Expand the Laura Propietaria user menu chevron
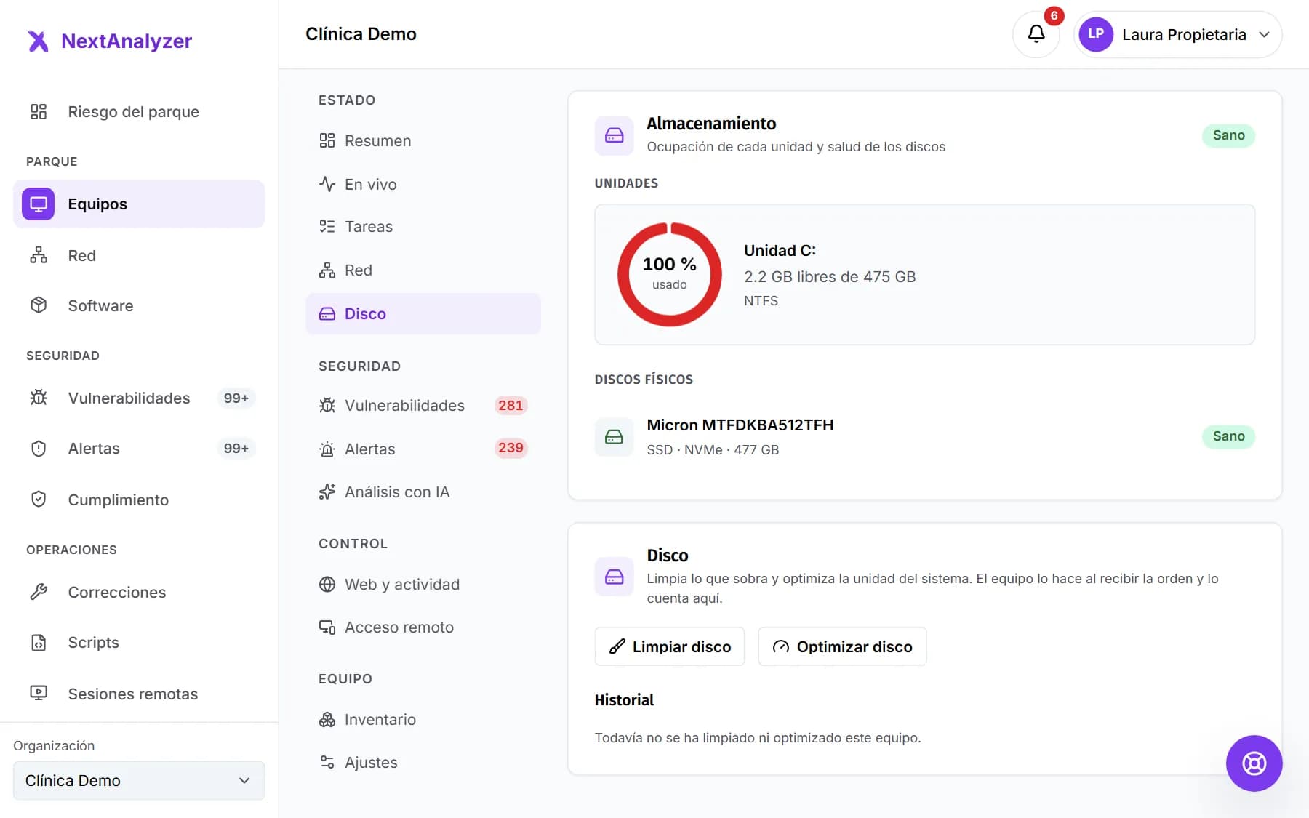 [1264, 34]
